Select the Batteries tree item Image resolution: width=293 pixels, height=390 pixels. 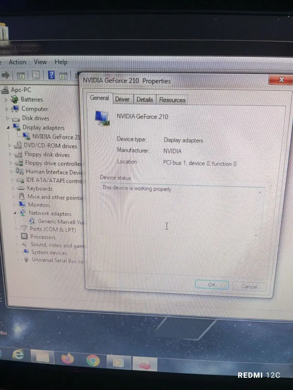tap(32, 99)
